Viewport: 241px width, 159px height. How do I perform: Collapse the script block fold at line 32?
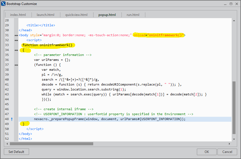point(16,40)
